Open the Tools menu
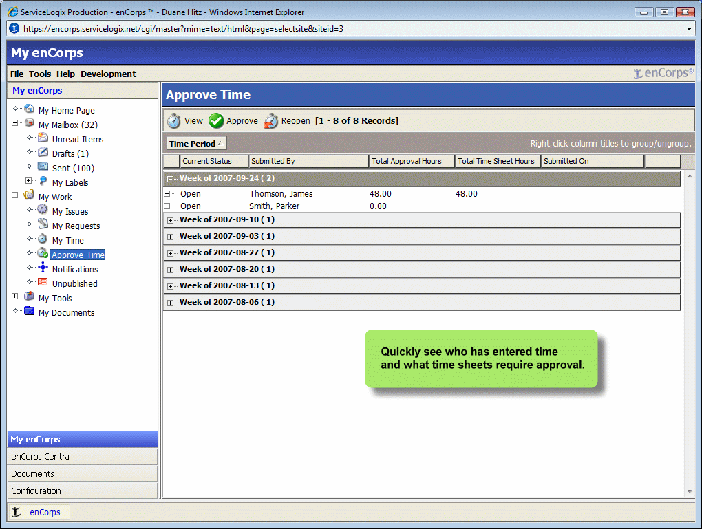This screenshot has height=529, width=702. [40, 74]
